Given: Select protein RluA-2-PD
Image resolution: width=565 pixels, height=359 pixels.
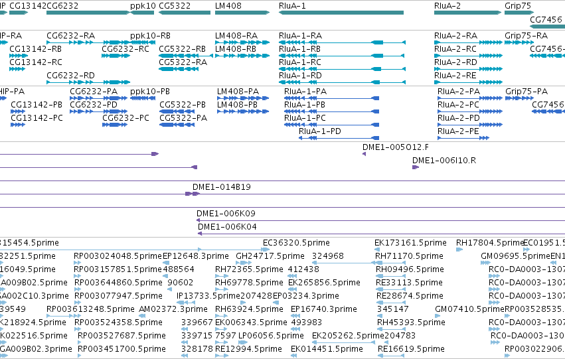Looking at the screenshot, I should (x=470, y=125).
